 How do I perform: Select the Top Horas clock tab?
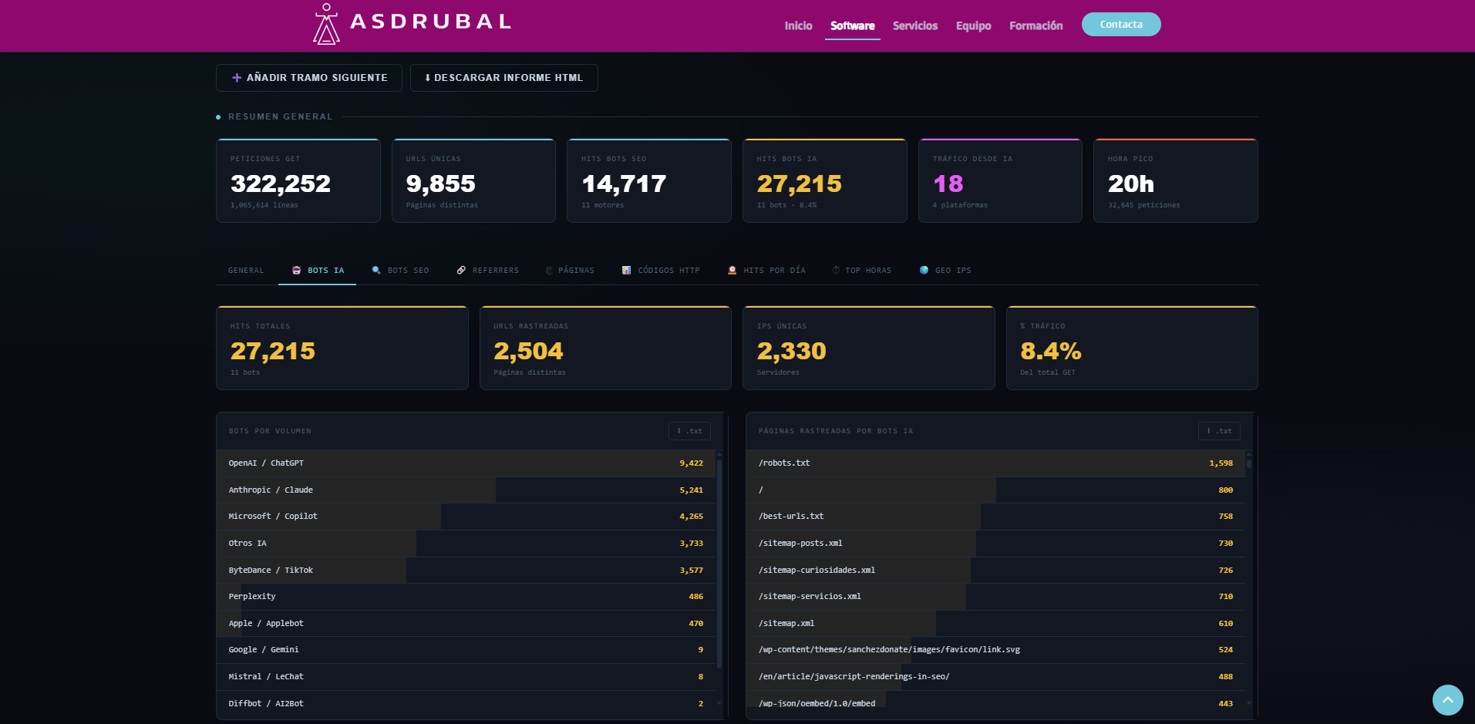coord(861,271)
